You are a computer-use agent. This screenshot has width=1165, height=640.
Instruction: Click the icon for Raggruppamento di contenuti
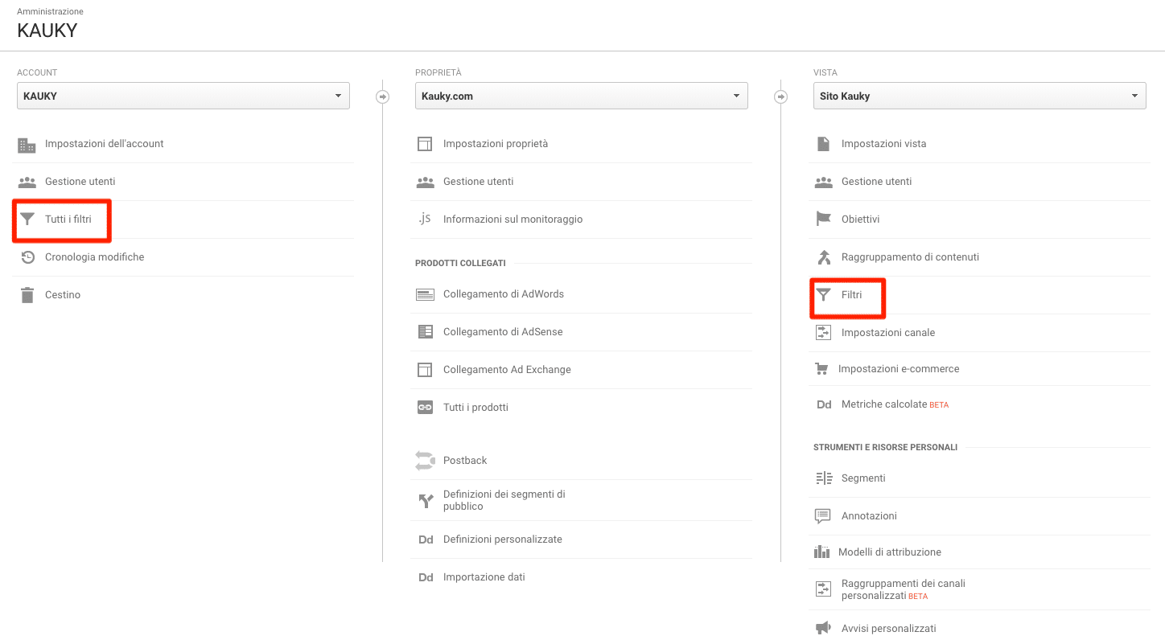[824, 257]
